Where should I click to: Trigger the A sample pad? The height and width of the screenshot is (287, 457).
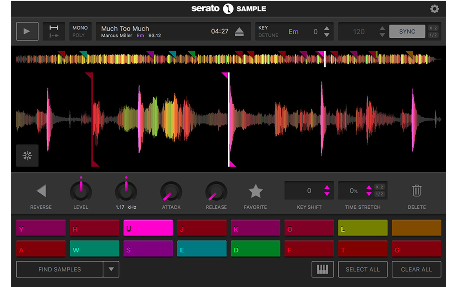pos(41,249)
